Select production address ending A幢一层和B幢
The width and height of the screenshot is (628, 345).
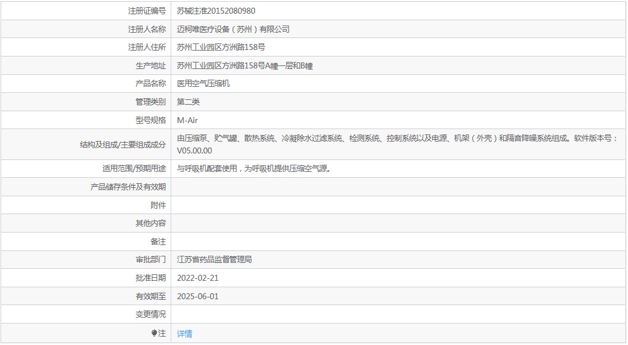pos(244,65)
